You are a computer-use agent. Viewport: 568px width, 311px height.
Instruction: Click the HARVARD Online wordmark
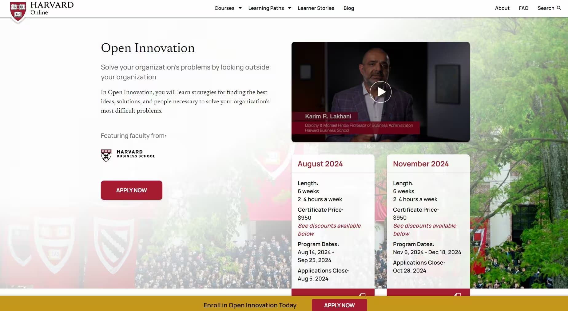[52, 8]
